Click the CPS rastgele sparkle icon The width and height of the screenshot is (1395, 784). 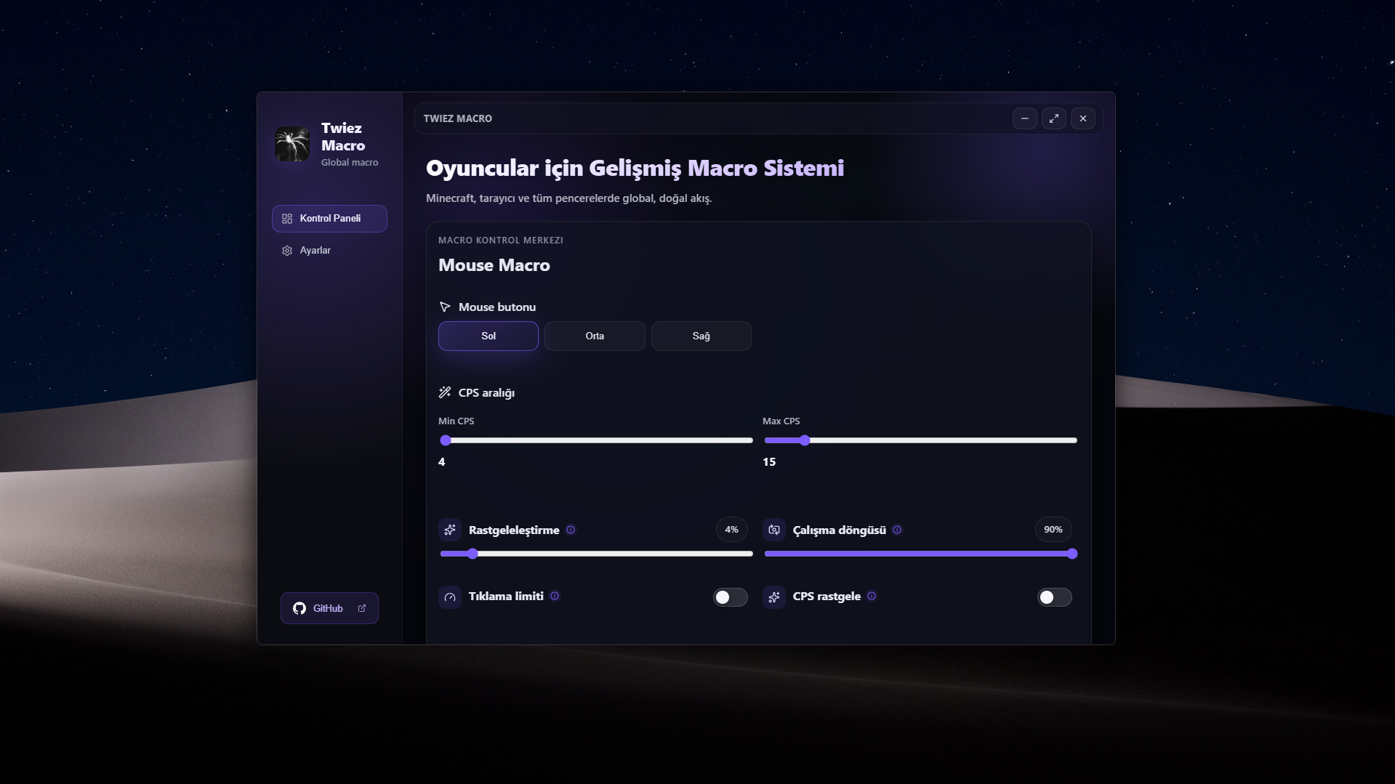(x=774, y=597)
